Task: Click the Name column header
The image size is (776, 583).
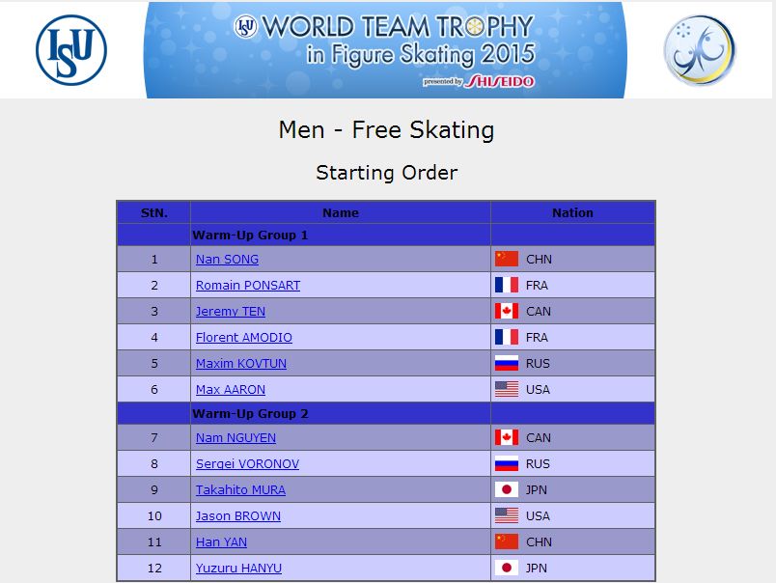Action: [x=341, y=212]
